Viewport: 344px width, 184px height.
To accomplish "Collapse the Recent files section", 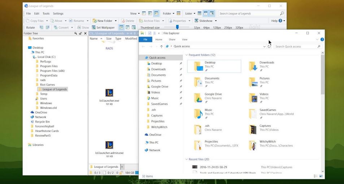I will tap(187, 159).
